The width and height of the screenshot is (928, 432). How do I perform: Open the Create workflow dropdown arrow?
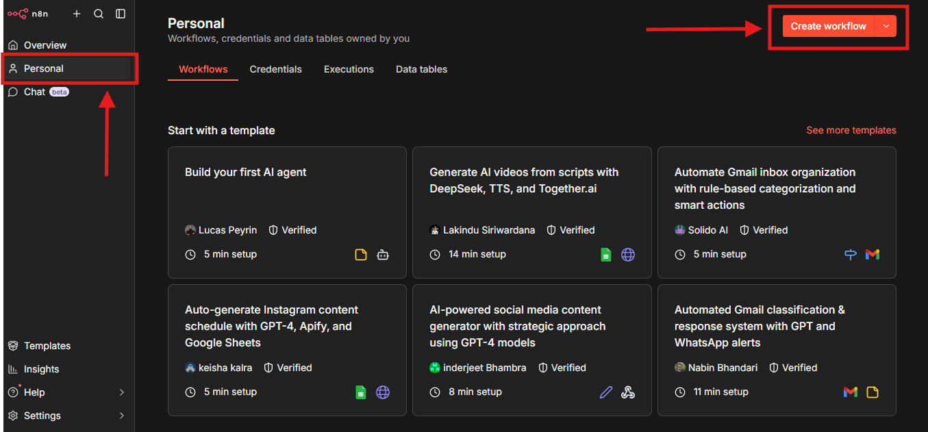pos(886,26)
